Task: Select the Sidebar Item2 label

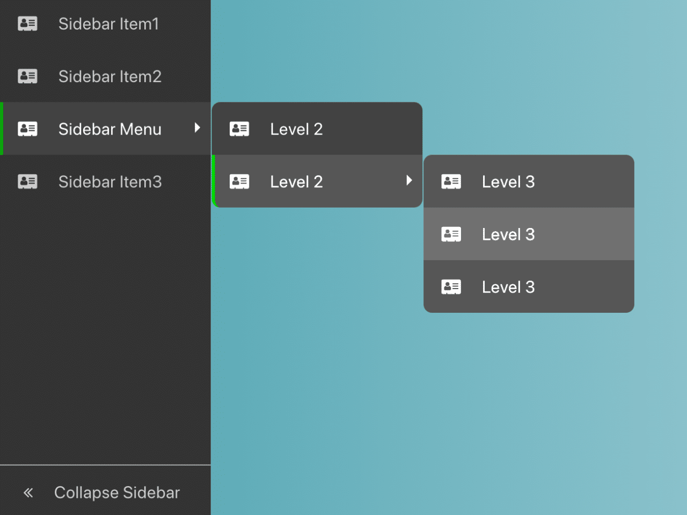Action: 109,77
